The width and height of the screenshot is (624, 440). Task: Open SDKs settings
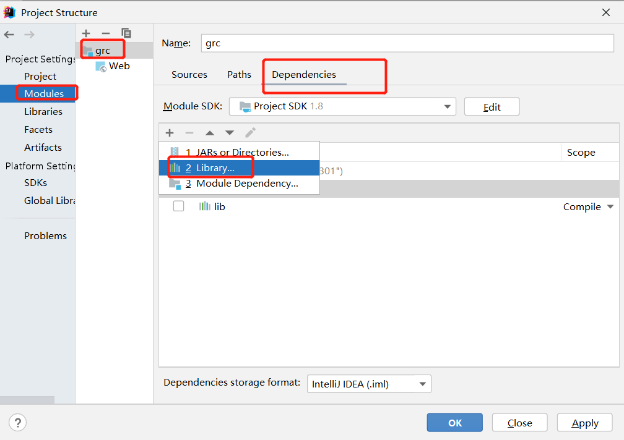click(x=35, y=183)
